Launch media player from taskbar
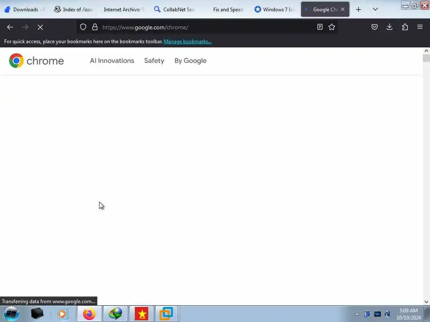430x322 pixels. pyautogui.click(x=62, y=314)
